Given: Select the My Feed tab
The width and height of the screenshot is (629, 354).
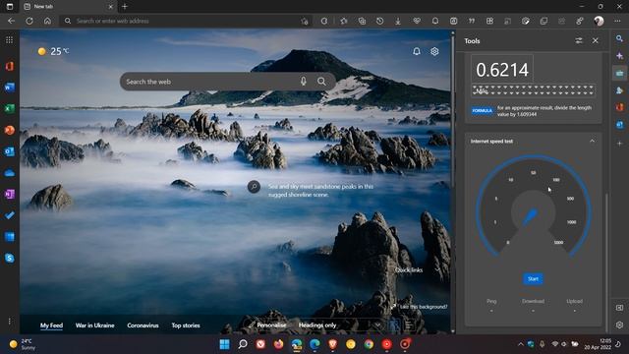Looking at the screenshot, I should (x=51, y=325).
